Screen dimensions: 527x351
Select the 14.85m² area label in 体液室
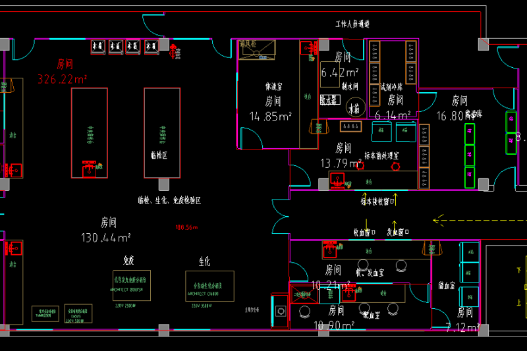[x=271, y=117]
